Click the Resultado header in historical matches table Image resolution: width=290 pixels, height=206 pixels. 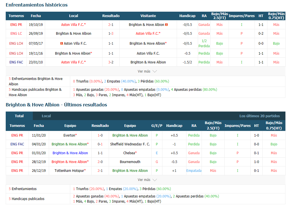click(x=111, y=16)
